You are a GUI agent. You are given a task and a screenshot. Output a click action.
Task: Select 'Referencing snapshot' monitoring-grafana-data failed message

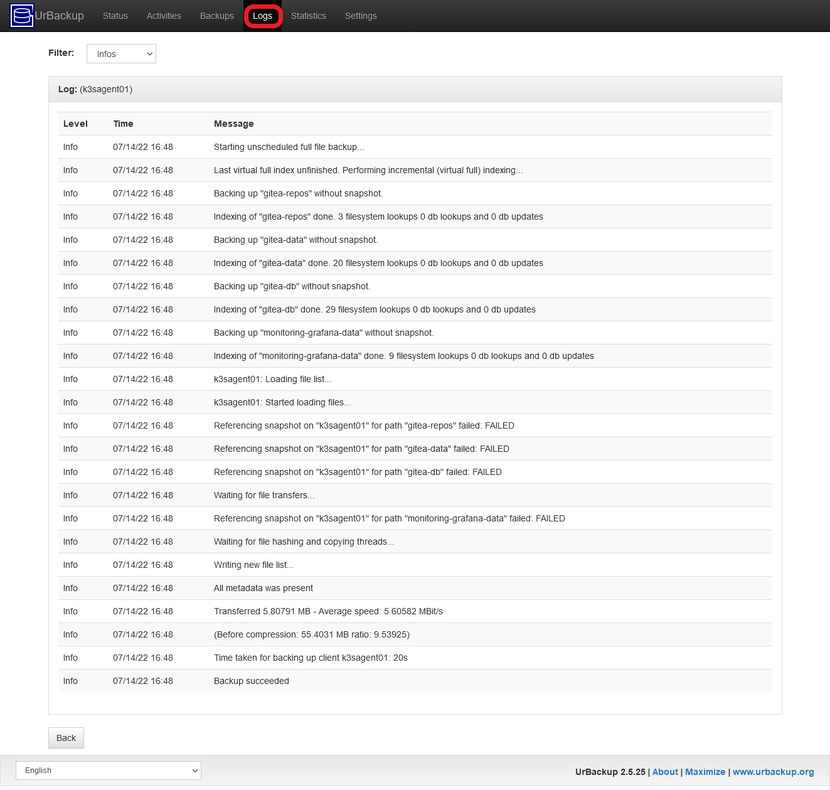[390, 518]
